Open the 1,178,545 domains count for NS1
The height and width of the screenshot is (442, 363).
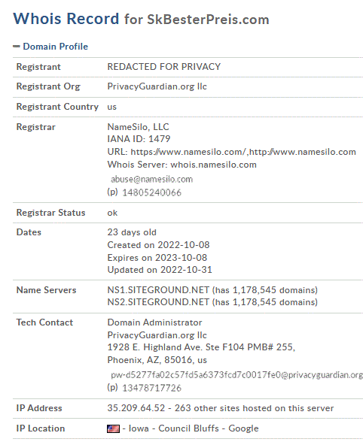(x=274, y=290)
